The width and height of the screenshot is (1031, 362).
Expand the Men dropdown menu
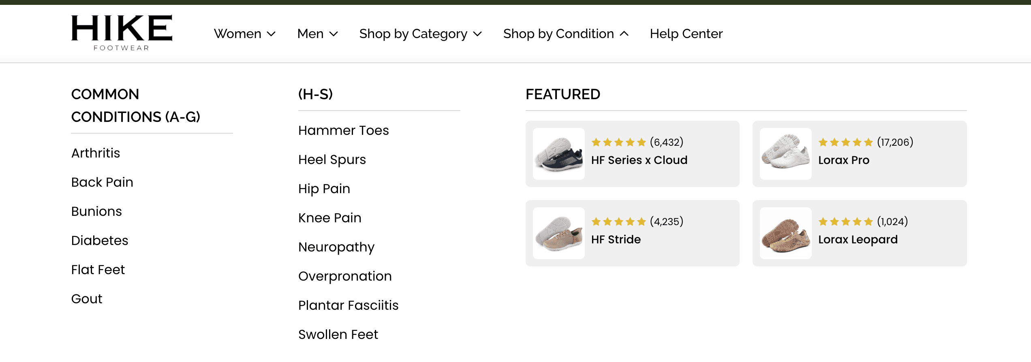pos(317,34)
